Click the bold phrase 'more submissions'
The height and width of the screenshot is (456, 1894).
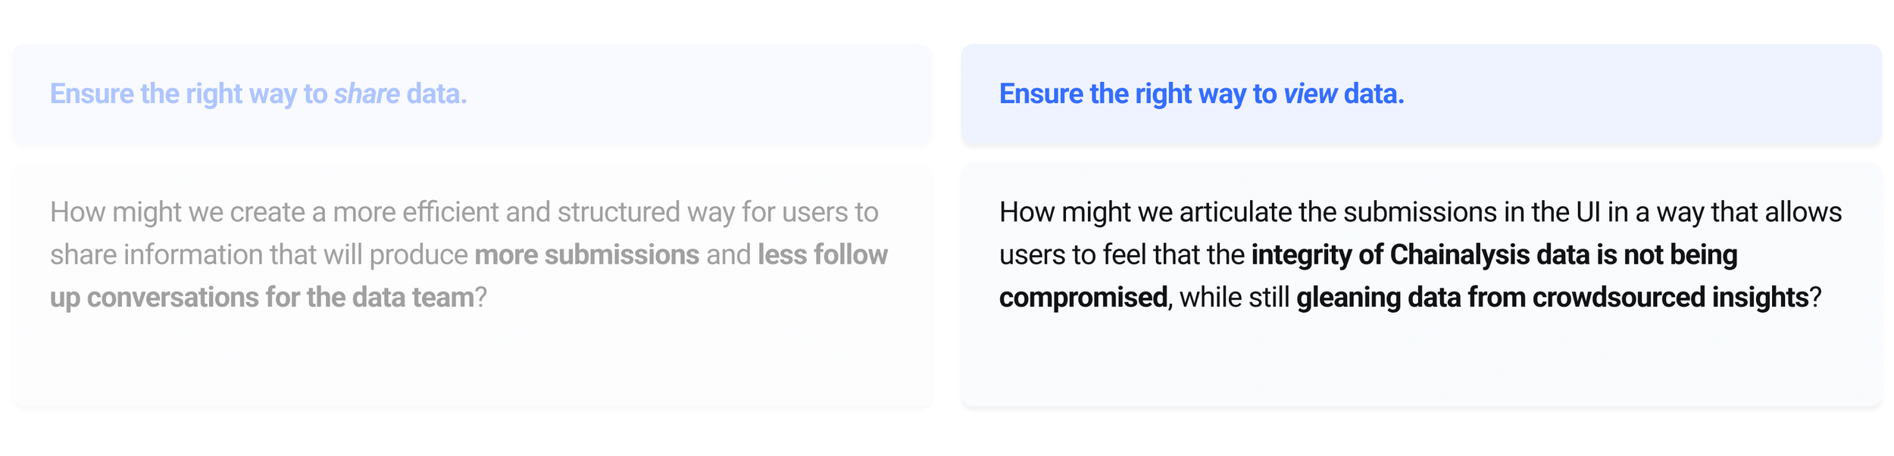click(x=586, y=255)
